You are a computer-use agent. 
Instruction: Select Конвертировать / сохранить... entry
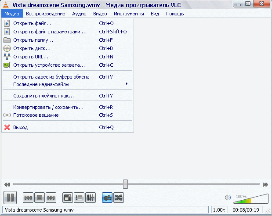click(68, 107)
